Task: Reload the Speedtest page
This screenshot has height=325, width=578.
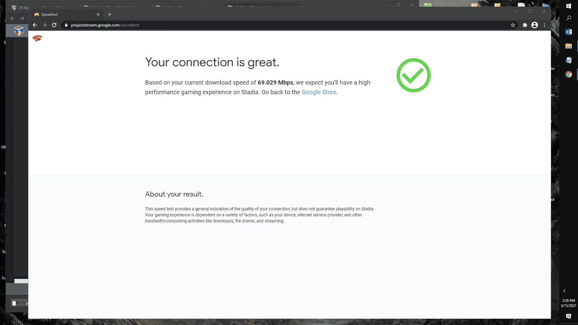Action: 54,25
